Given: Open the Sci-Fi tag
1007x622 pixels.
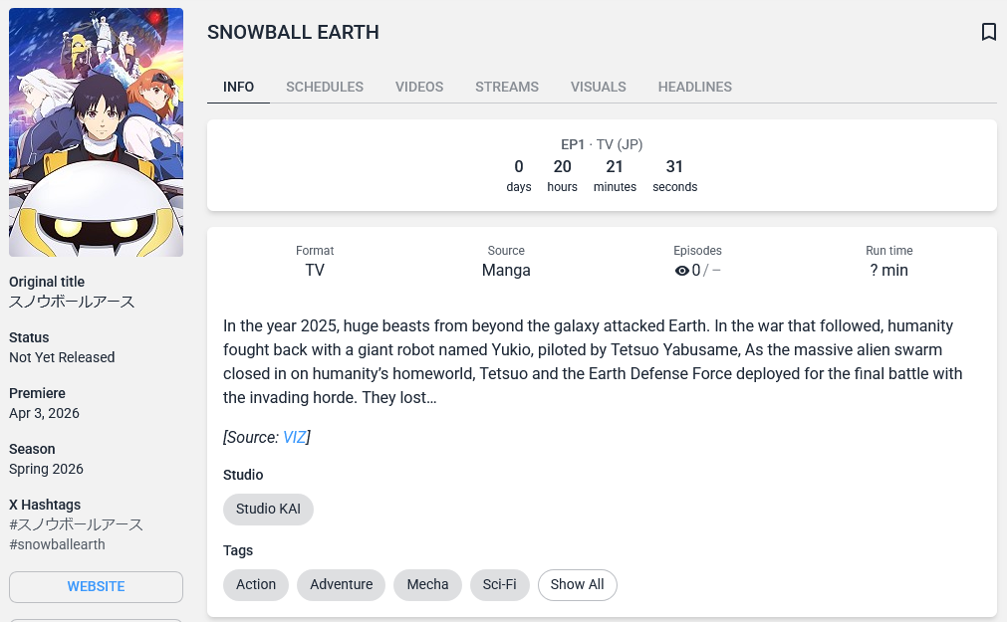Looking at the screenshot, I should click(x=500, y=584).
